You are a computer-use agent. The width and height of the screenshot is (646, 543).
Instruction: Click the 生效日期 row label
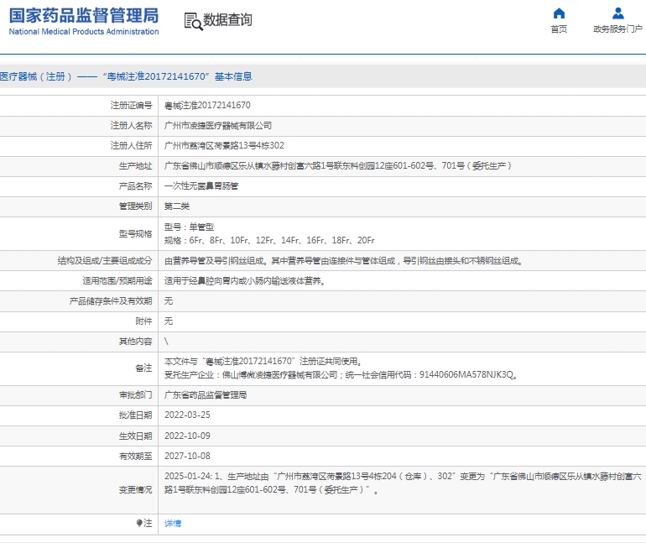(x=136, y=436)
